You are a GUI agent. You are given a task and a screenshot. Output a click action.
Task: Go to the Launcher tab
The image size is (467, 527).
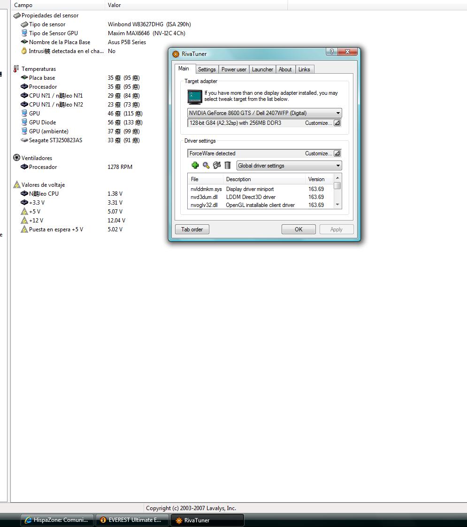coord(262,69)
